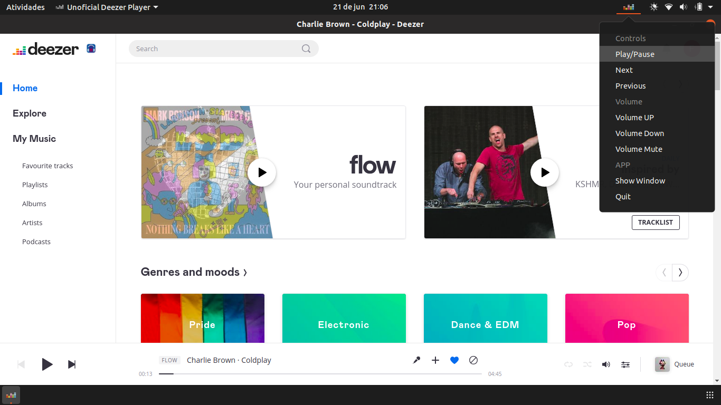The image size is (721, 405).
Task: Toggle repeat mode icon
Action: coord(568,364)
